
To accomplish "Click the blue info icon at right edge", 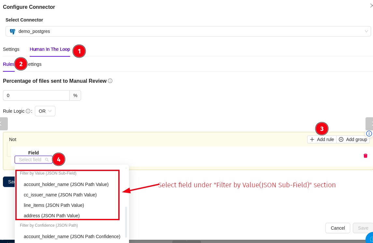I will [369, 134].
